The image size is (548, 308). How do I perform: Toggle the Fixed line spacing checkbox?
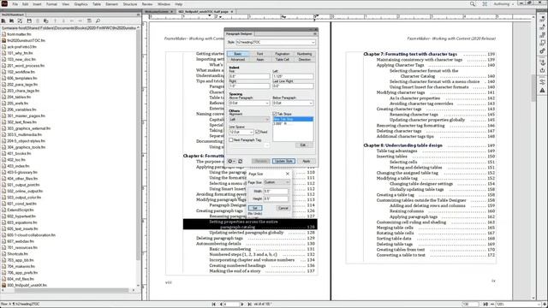click(257, 132)
